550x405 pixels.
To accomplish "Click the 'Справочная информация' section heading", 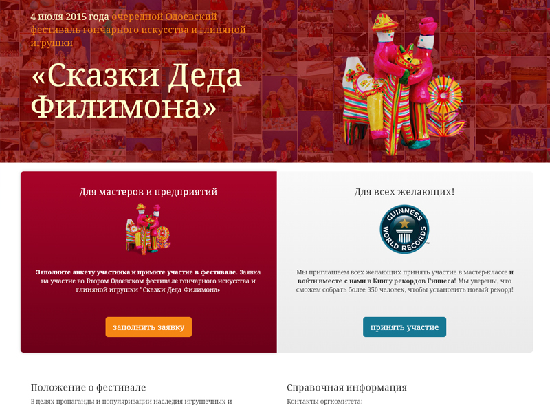I will click(x=347, y=387).
